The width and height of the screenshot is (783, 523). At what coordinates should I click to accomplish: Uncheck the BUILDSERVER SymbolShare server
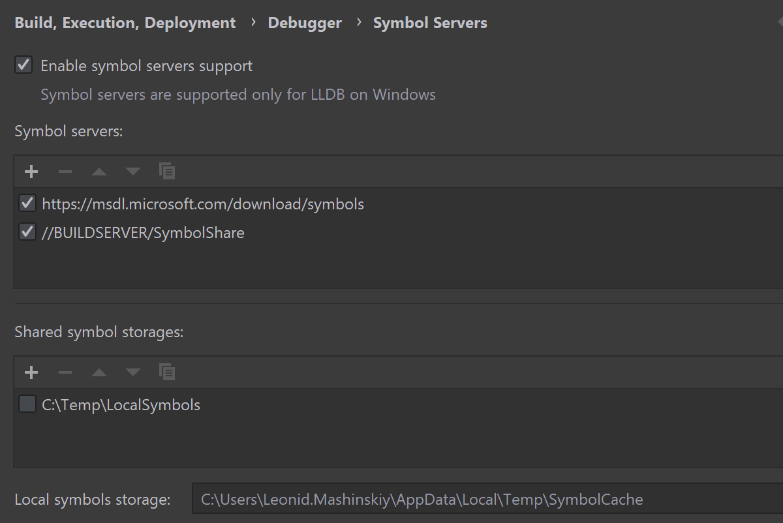(27, 232)
